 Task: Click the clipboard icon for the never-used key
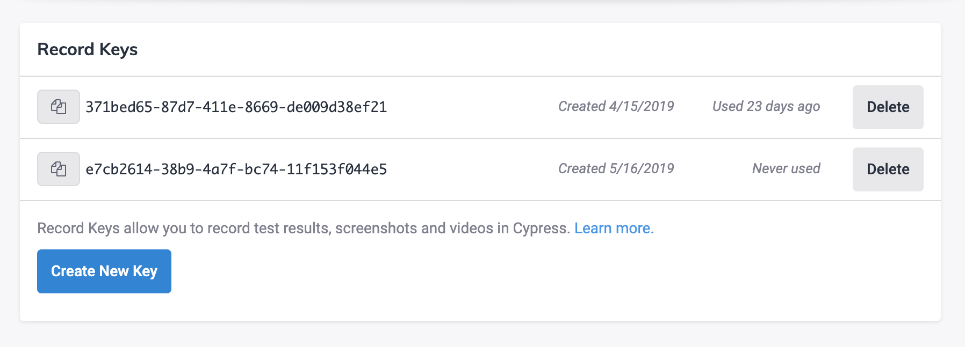[58, 169]
